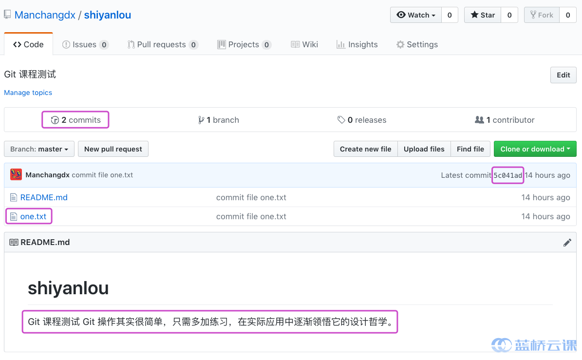Image resolution: width=582 pixels, height=360 pixels.
Task: Open the commit hash 5c041ad
Action: tap(507, 175)
